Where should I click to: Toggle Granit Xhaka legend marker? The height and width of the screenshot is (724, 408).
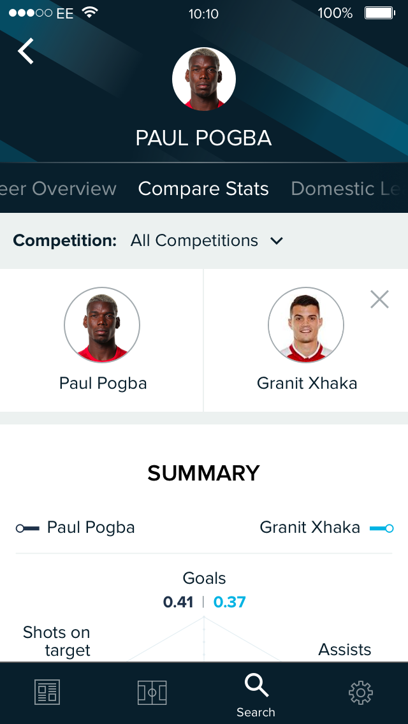[x=381, y=528]
